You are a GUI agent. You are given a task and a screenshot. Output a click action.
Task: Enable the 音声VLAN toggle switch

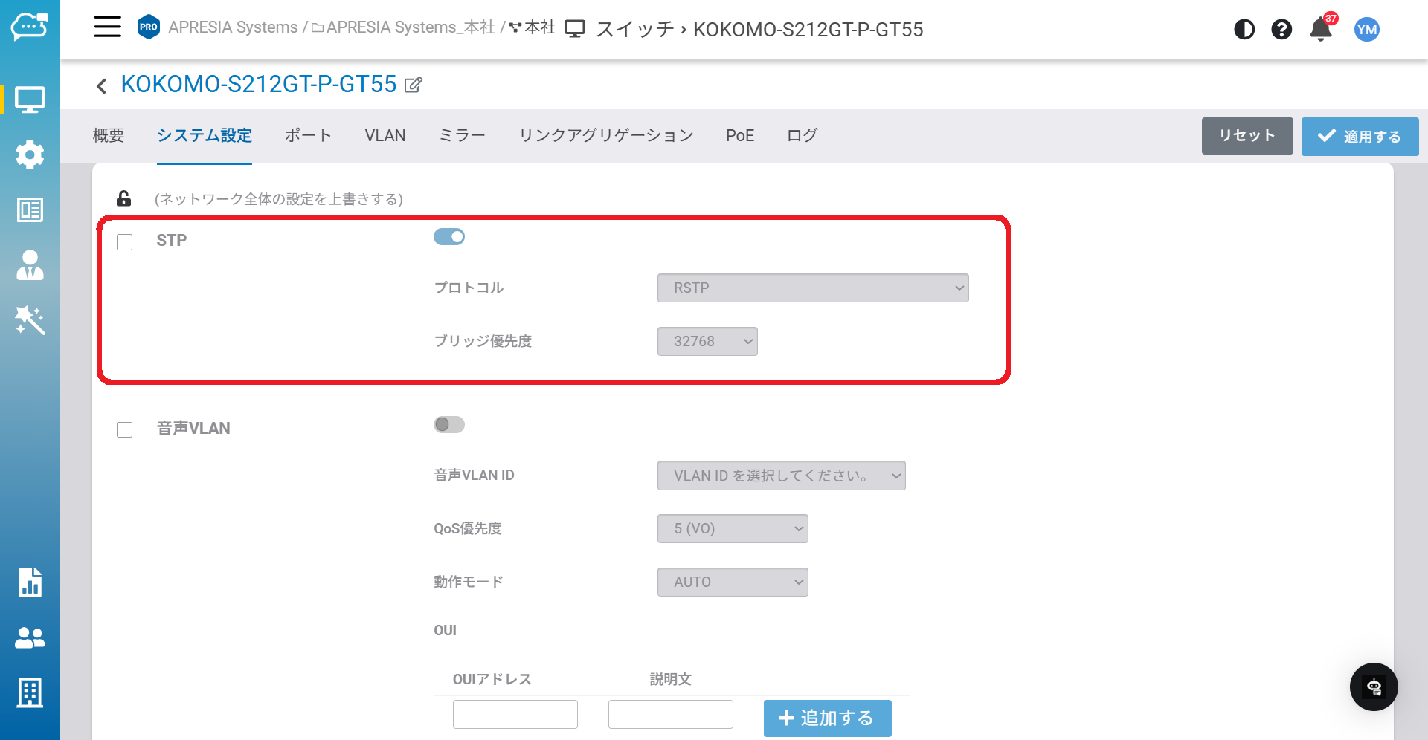pos(449,424)
